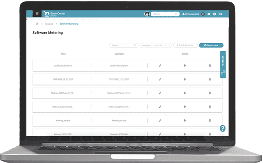Viewport: 263px width, 163px height.
Task: Navigate to Reports breadcrumb link
Action: point(49,24)
